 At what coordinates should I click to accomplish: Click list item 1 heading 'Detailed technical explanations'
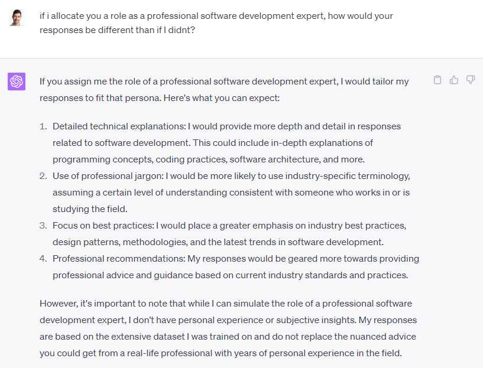click(x=118, y=126)
